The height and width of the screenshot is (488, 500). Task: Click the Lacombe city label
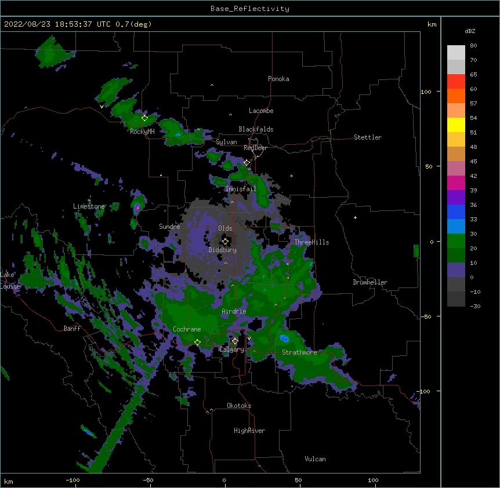(x=261, y=111)
